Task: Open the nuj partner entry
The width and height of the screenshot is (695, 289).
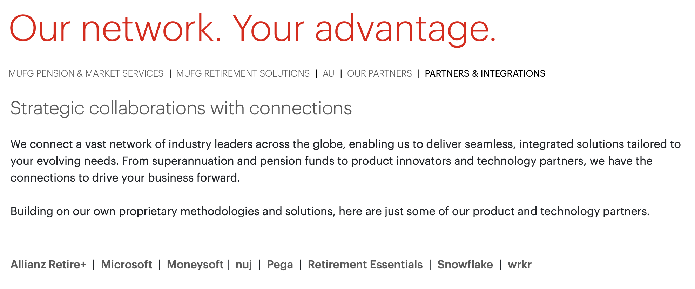Action: pos(244,265)
